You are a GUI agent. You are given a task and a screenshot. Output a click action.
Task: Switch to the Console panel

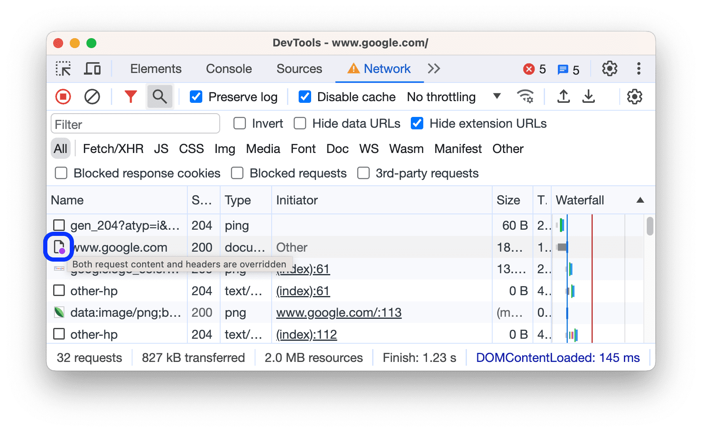(x=228, y=68)
